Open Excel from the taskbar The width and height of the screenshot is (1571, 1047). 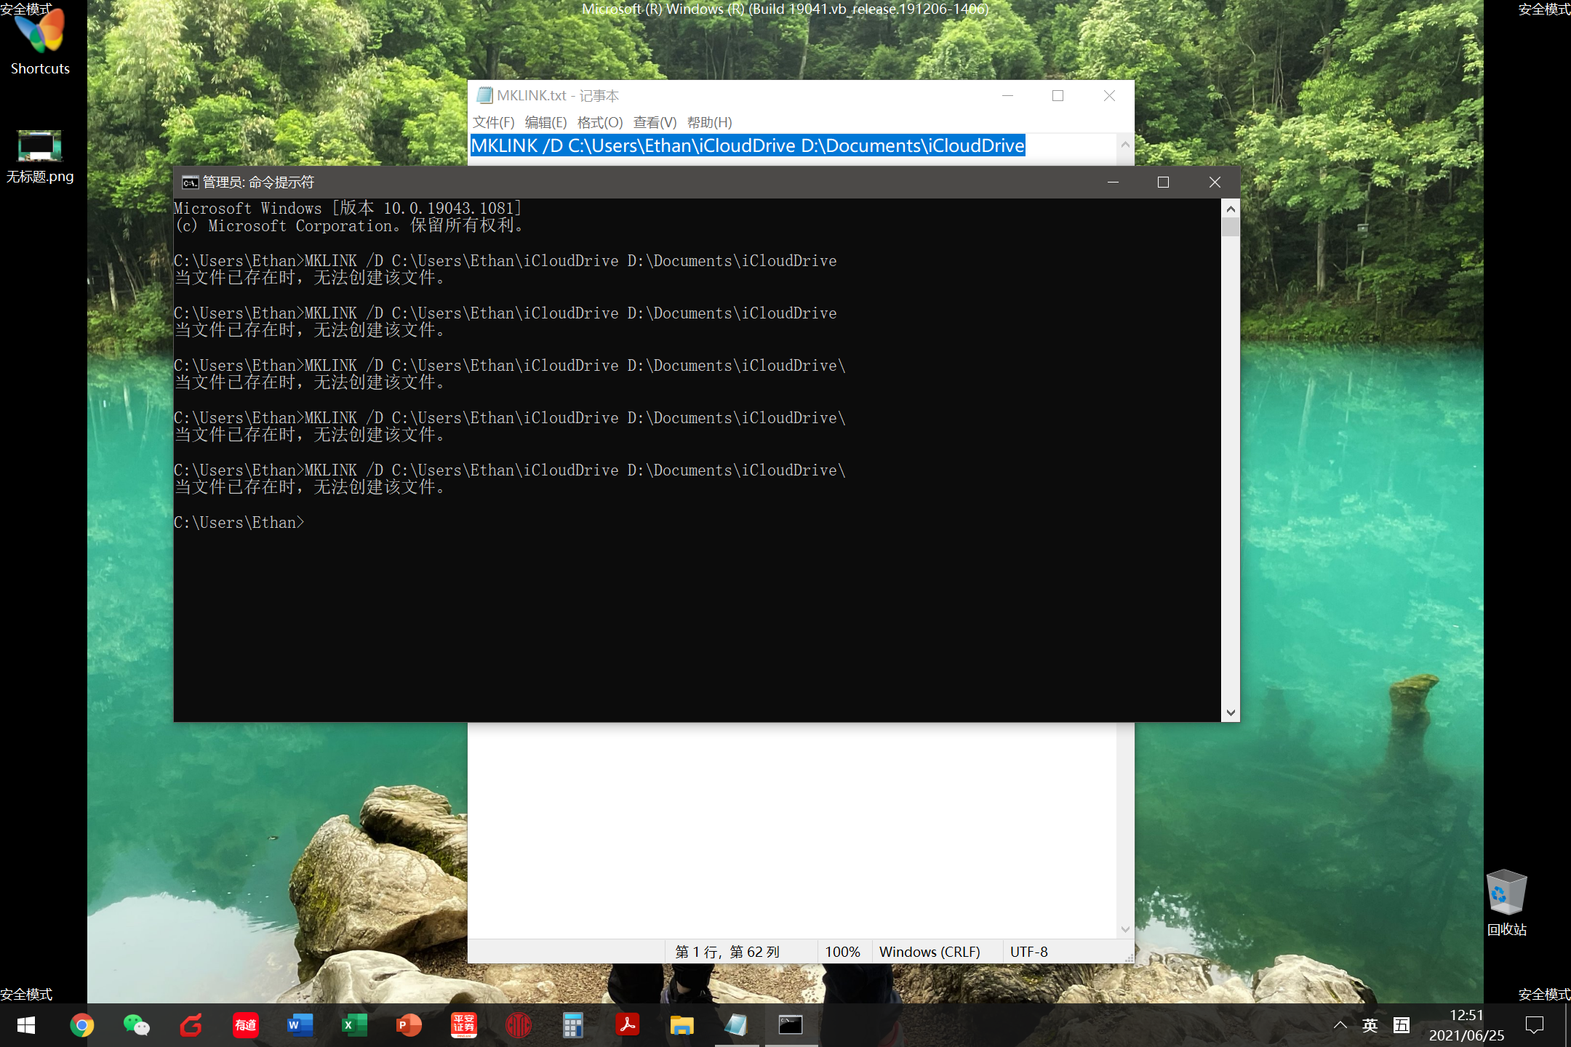(x=354, y=1025)
